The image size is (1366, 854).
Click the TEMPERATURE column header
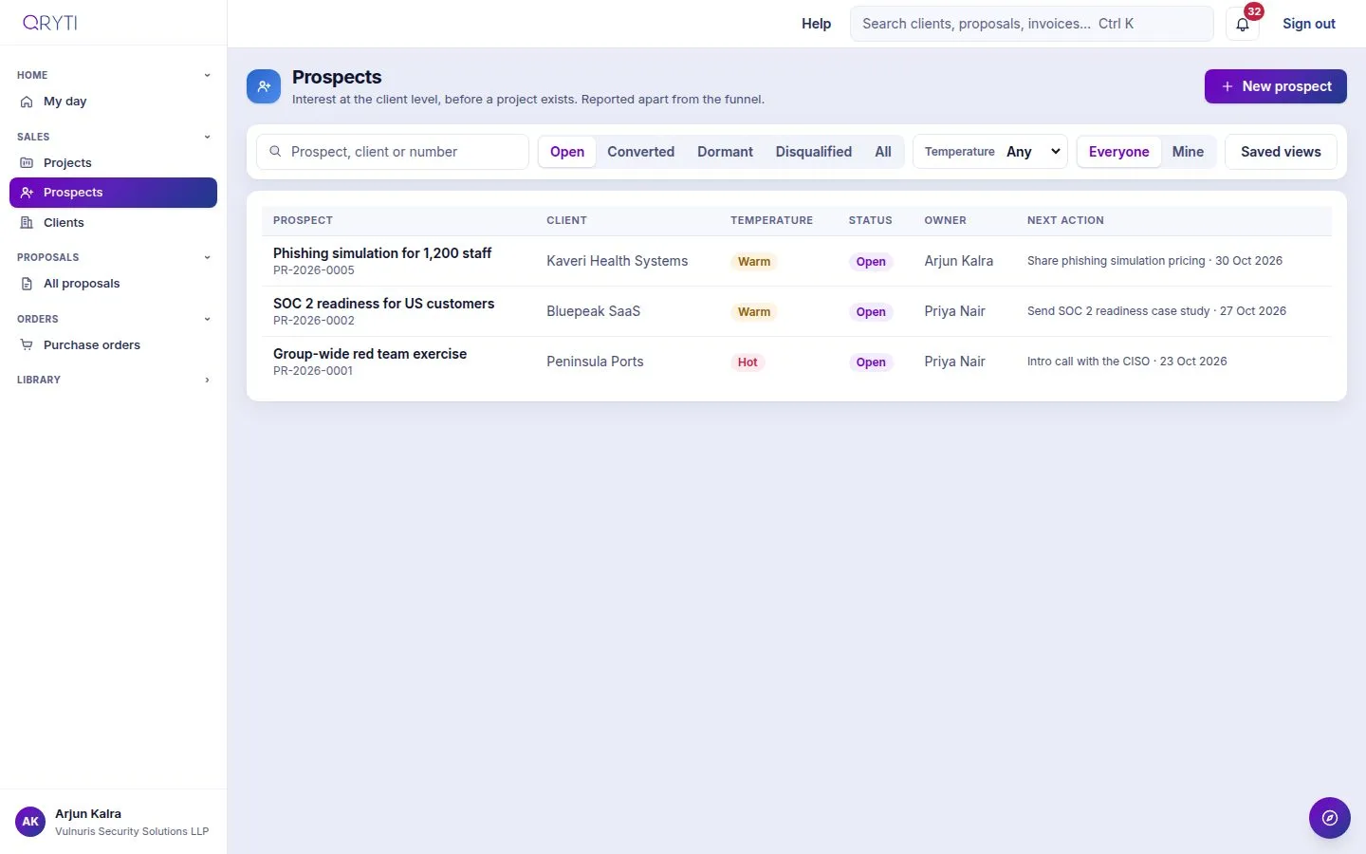click(x=771, y=220)
